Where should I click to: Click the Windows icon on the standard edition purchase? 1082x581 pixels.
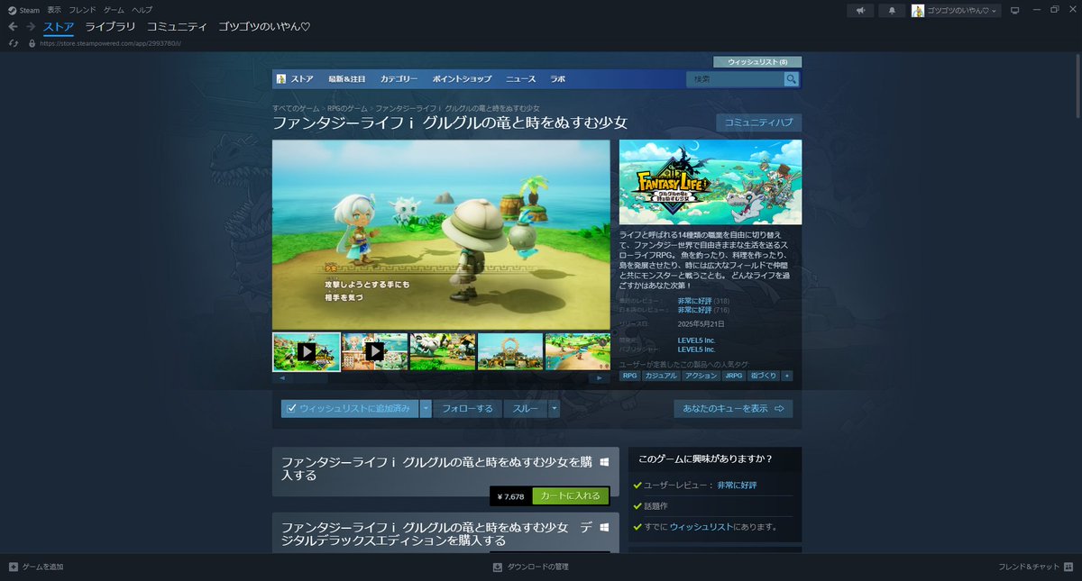(604, 461)
